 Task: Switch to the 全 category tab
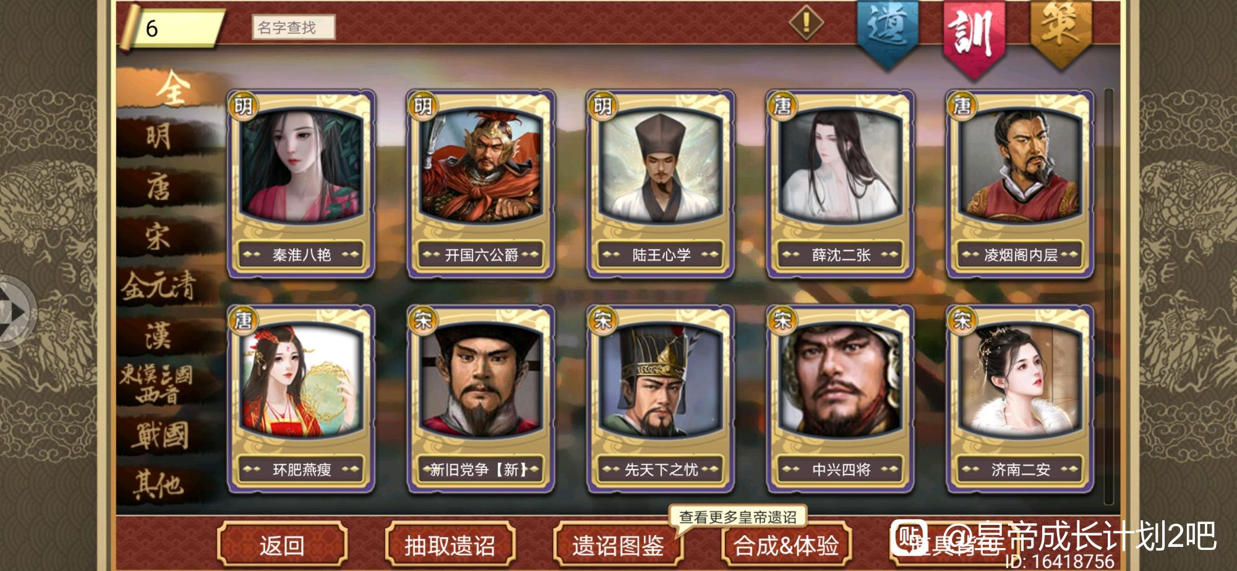click(x=171, y=88)
